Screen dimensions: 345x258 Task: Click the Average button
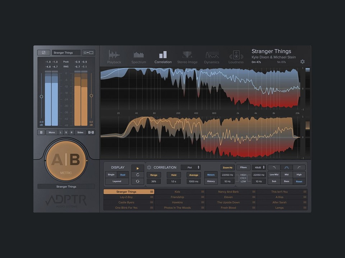(194, 175)
